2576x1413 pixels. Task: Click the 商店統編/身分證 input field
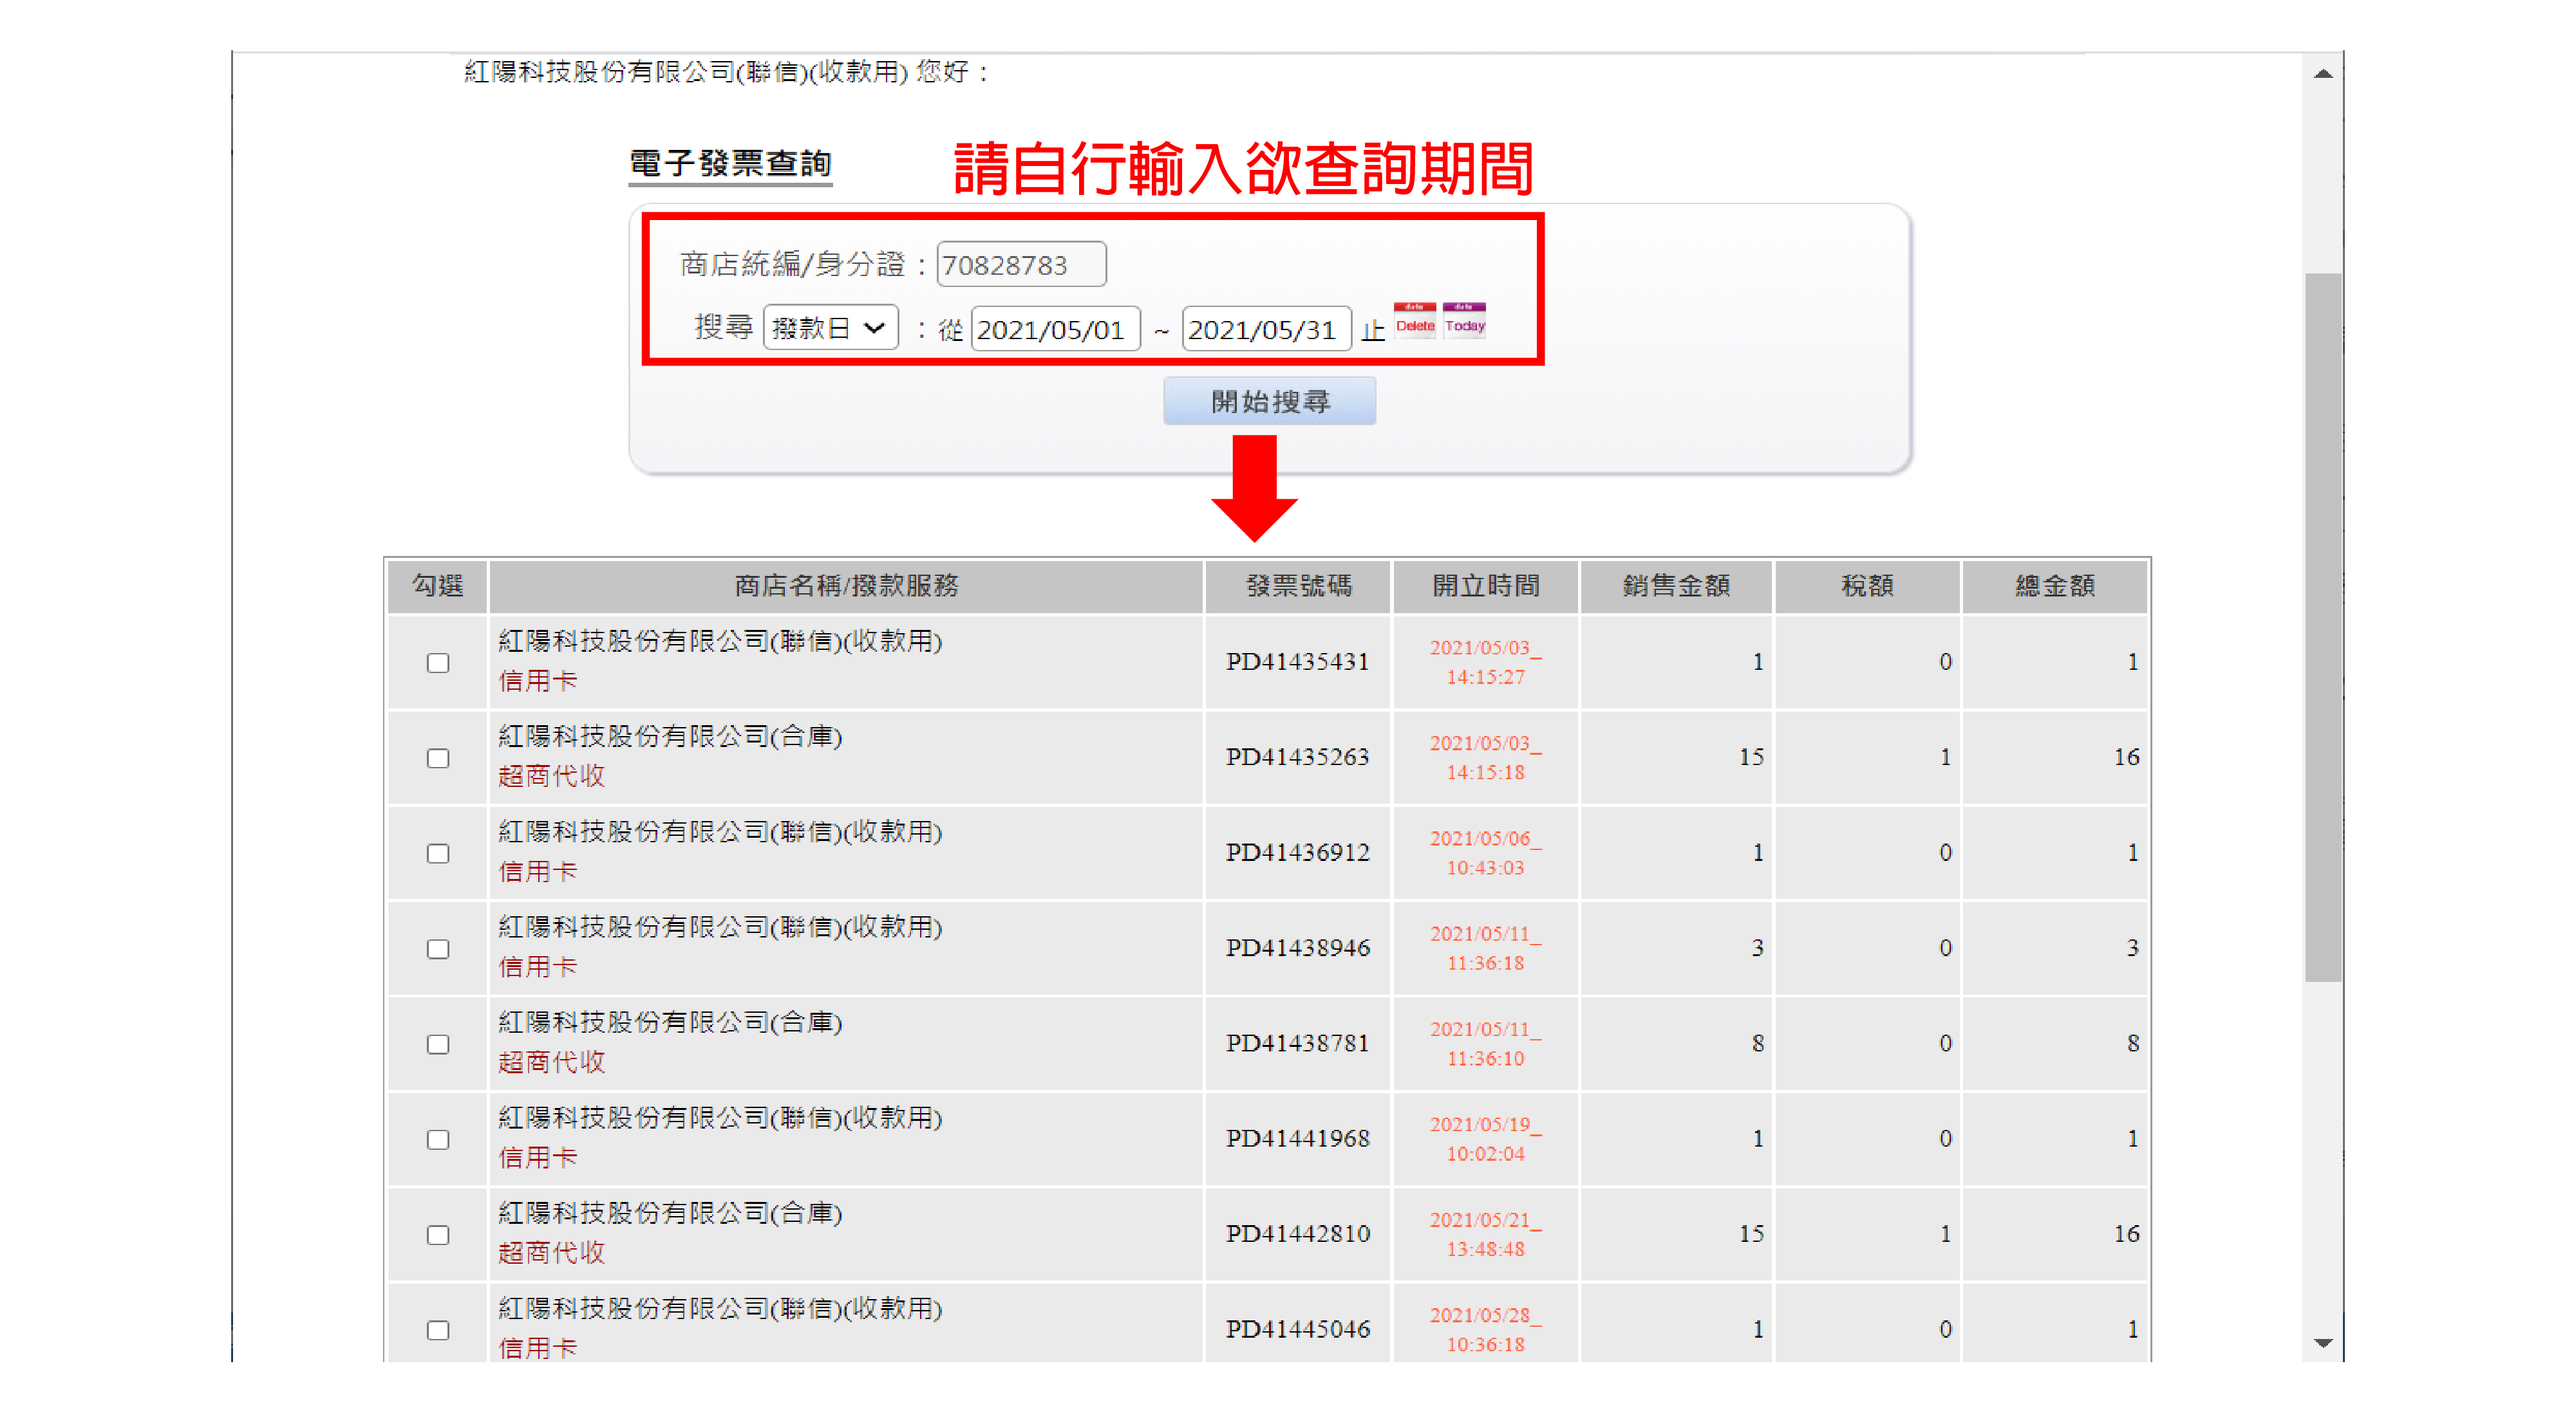(x=1021, y=264)
